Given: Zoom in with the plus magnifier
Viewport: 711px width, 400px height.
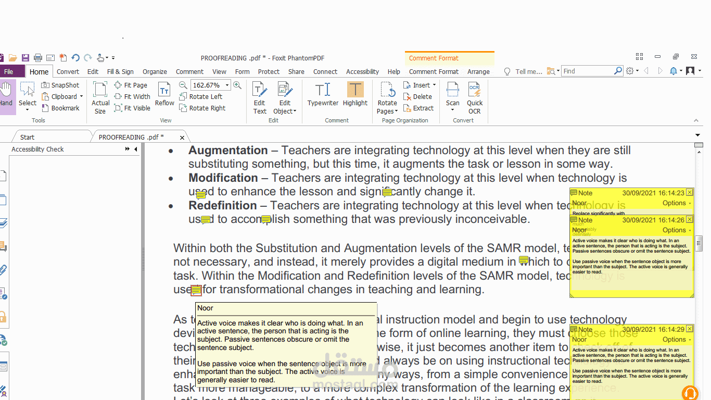Looking at the screenshot, I should (x=237, y=85).
